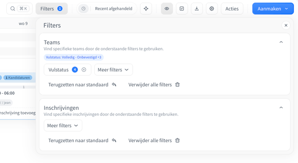Click the clock icon beside Recent afgehandeld
This screenshot has width=298, height=163.
(x=84, y=8)
